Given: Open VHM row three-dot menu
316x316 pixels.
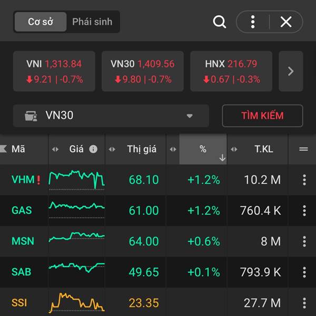Looking at the screenshot, I should pos(304,180).
